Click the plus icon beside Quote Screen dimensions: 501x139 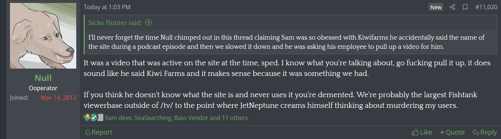(442, 132)
